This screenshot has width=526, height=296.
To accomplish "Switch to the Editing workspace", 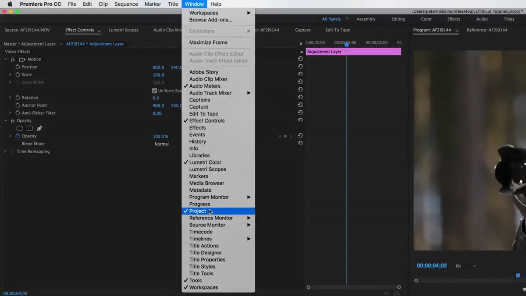I will tap(398, 19).
